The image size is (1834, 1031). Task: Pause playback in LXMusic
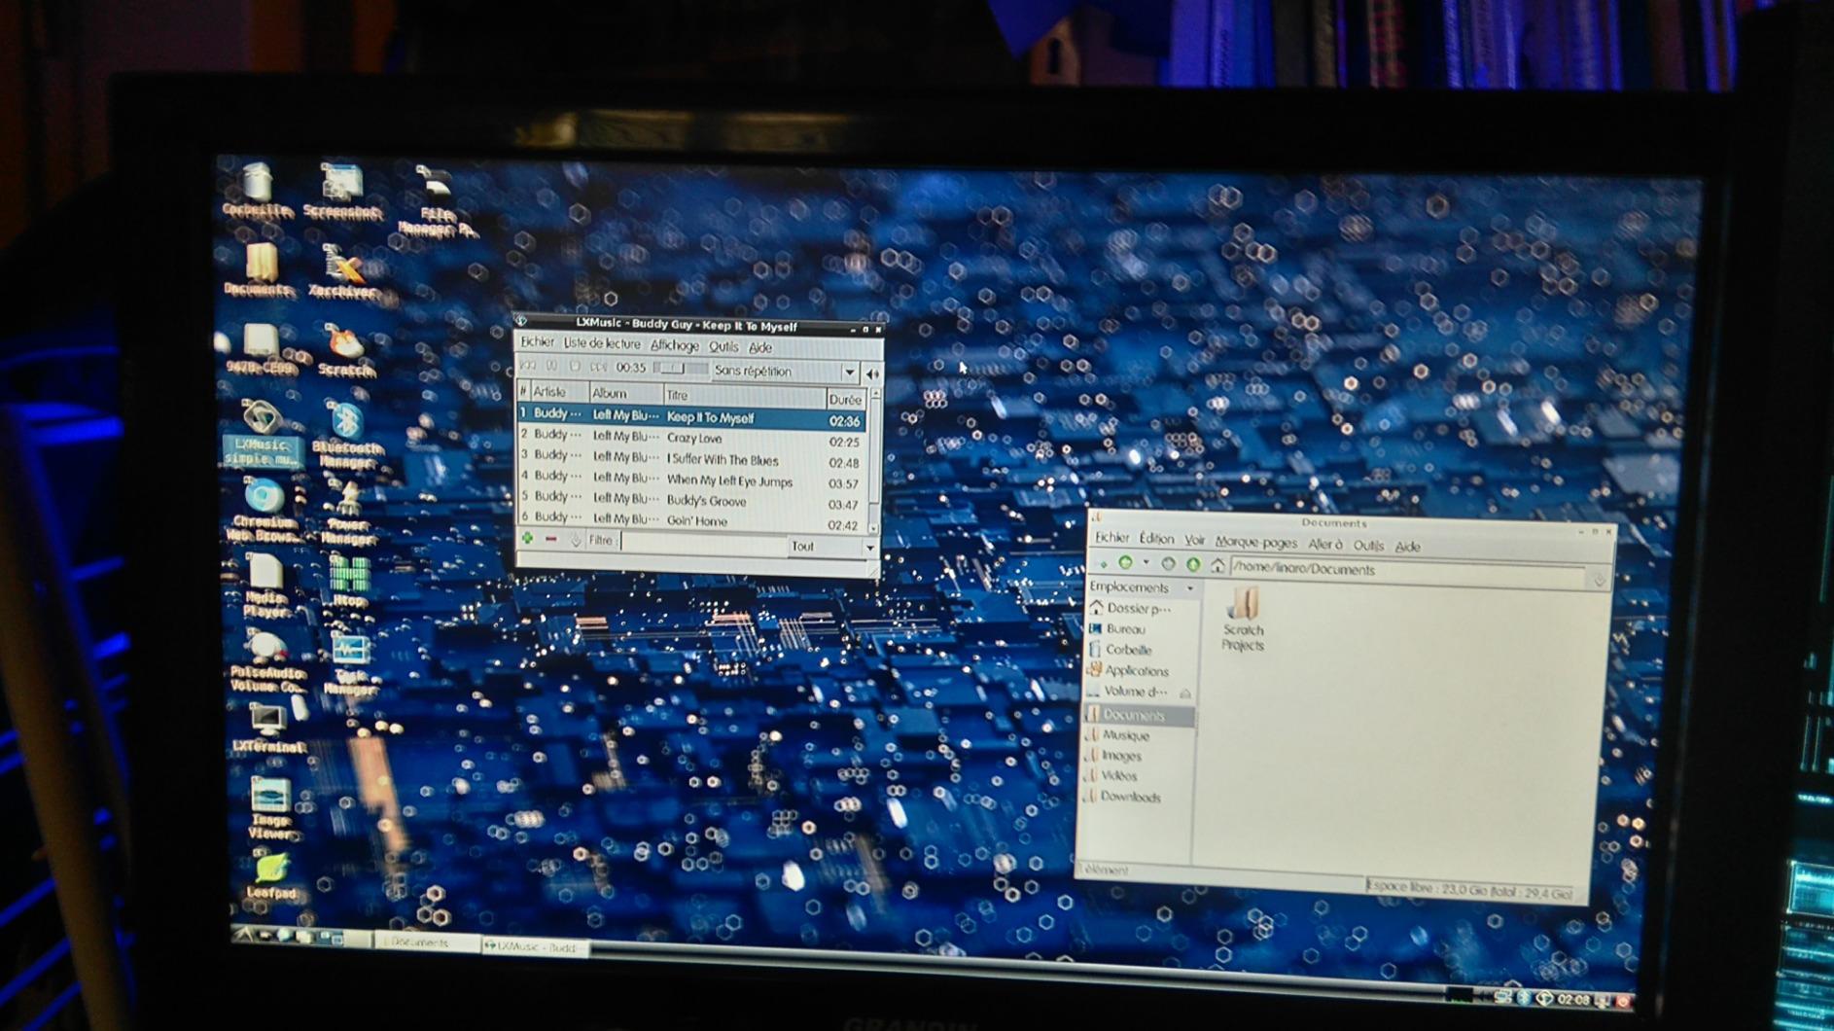pos(551,367)
